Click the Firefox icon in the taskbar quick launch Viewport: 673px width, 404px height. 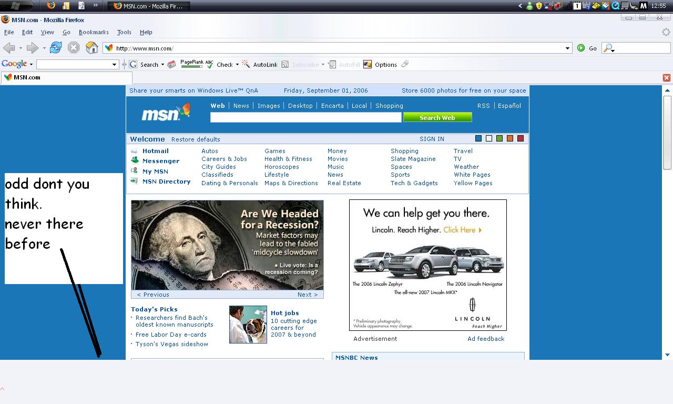point(51,6)
